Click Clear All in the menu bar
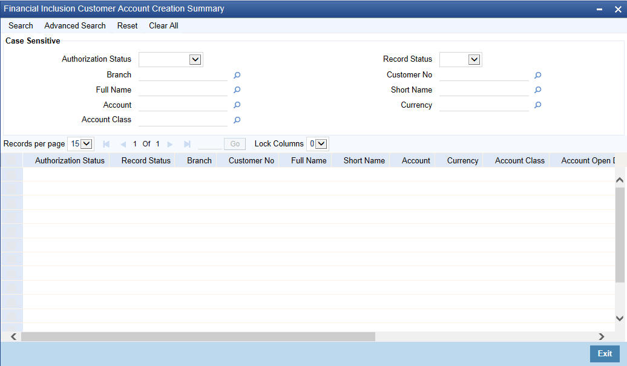627x366 pixels. tap(163, 25)
